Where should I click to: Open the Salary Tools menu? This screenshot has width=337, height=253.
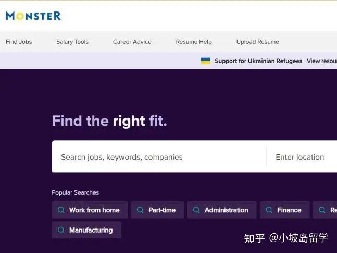(72, 42)
